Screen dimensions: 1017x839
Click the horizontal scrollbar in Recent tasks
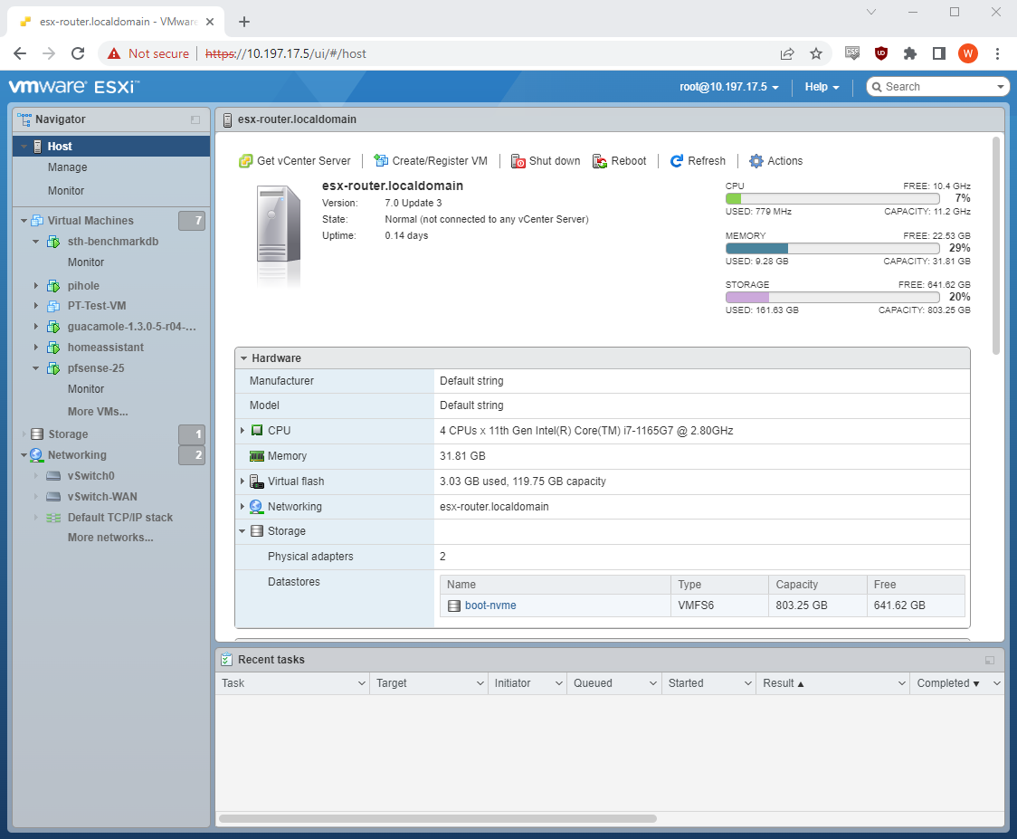pyautogui.click(x=438, y=818)
